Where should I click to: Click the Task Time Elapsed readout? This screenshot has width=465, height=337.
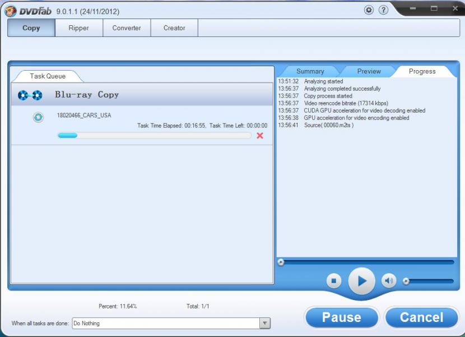tap(171, 126)
